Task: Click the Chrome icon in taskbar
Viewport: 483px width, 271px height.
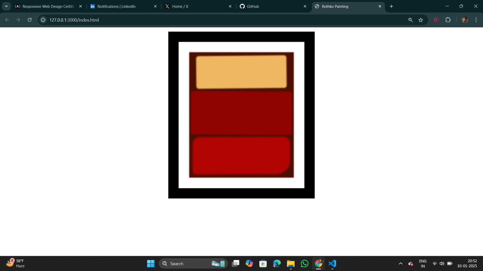Action: click(318, 264)
